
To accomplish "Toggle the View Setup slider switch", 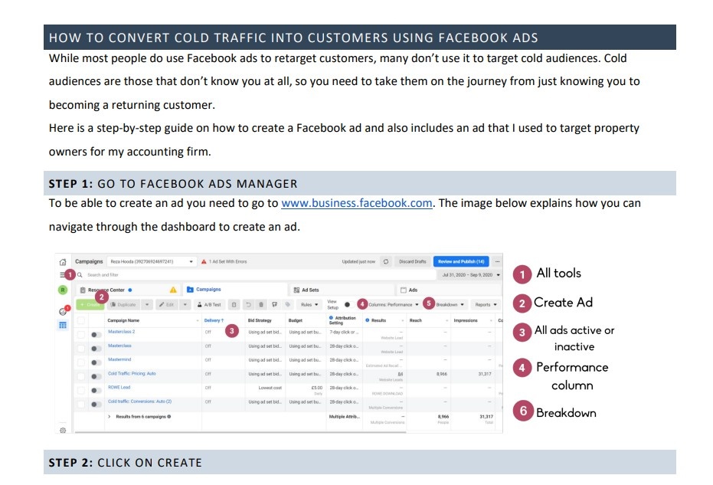I will click(x=348, y=304).
